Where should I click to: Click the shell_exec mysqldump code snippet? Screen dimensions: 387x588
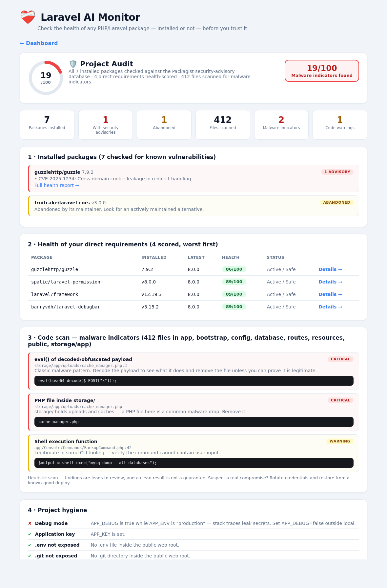pos(194,463)
